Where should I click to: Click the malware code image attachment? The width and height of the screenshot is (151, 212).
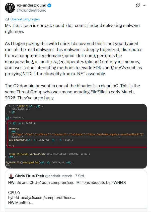coord(75,136)
